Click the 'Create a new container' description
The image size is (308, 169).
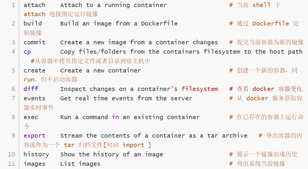point(101,70)
